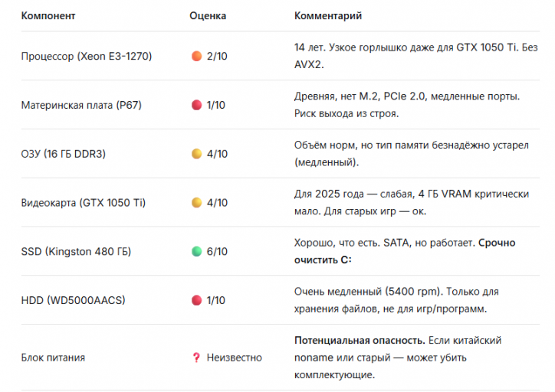
Task: Click the red dot in the HDD row
Action: 196,300
